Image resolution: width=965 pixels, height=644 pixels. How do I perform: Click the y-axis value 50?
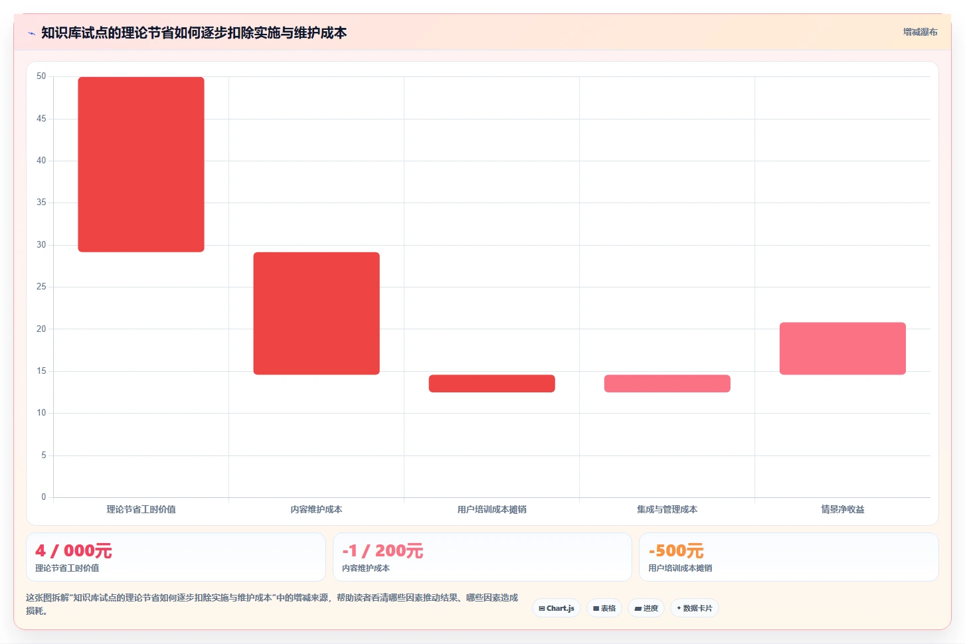click(x=41, y=76)
